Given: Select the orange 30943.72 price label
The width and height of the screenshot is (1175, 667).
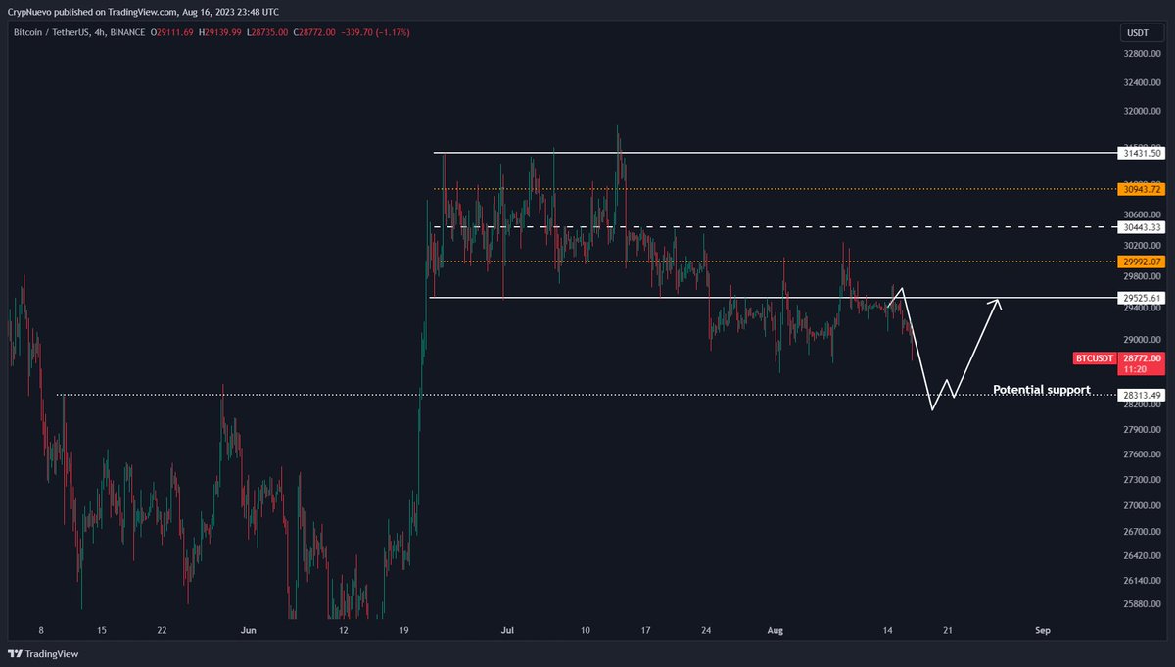Looking at the screenshot, I should point(1141,189).
